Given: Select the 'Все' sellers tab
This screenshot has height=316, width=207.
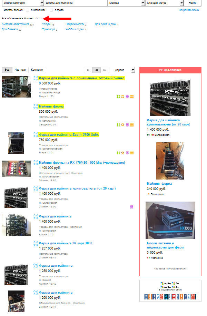Looking at the screenshot, I should (x=7, y=70).
